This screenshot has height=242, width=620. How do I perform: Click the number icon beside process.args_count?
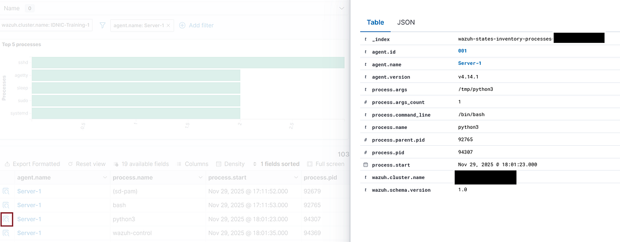tap(365, 102)
